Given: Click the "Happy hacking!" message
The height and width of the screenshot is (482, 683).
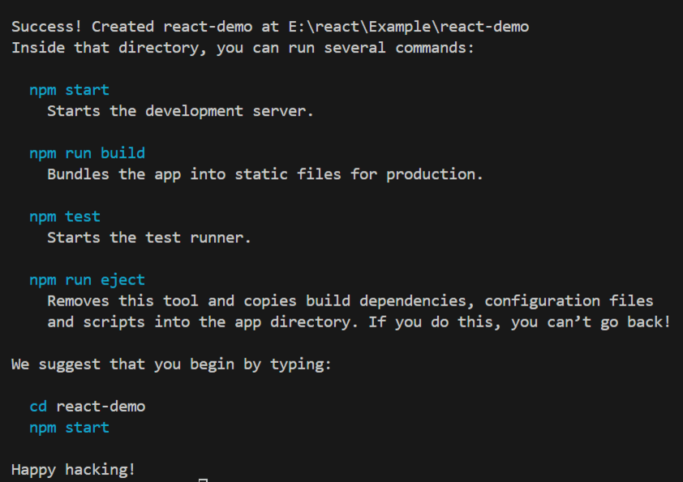Looking at the screenshot, I should (73, 469).
